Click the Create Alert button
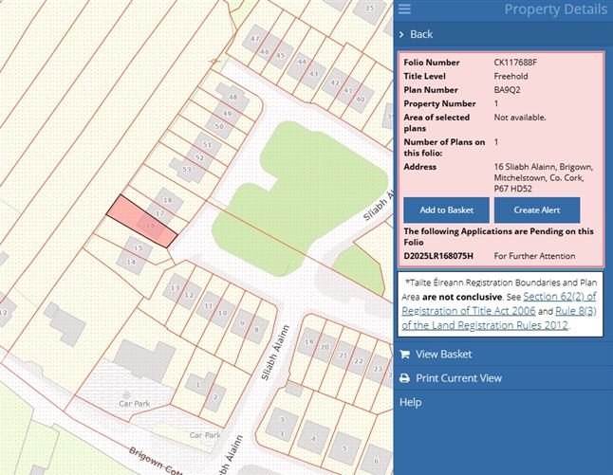Viewport: 613px width, 475px height. point(536,210)
